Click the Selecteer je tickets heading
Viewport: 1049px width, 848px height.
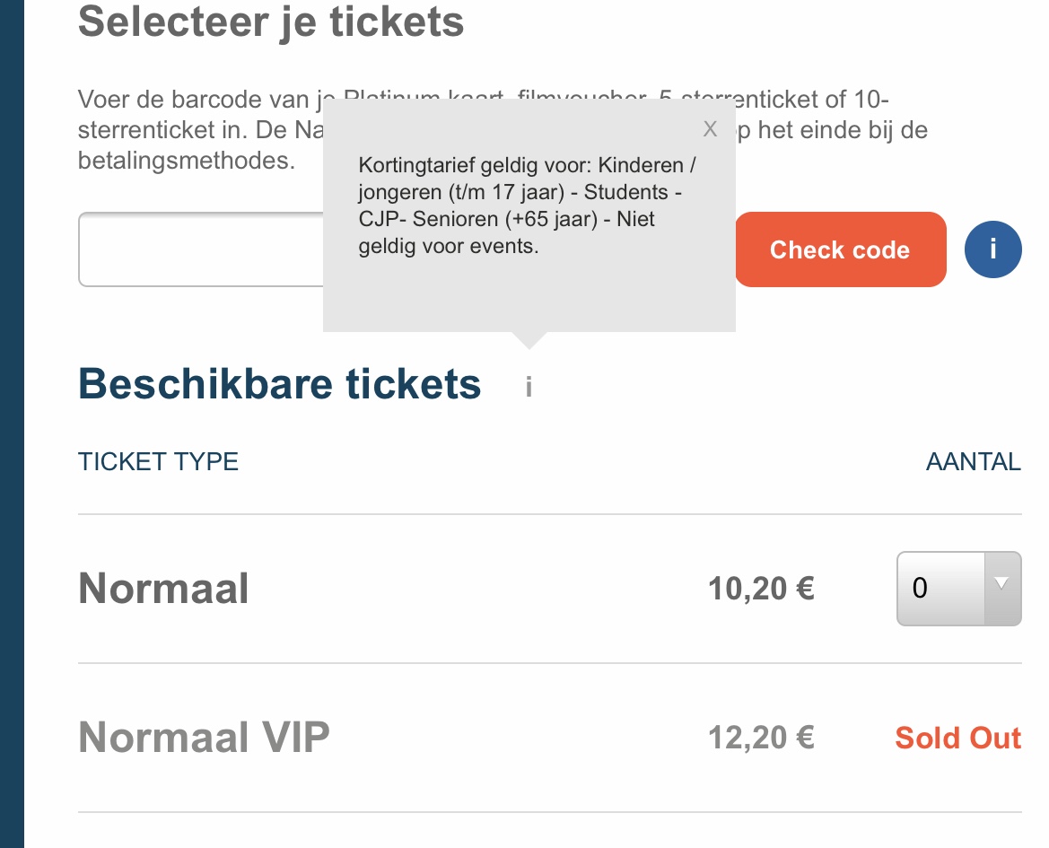coord(271,22)
